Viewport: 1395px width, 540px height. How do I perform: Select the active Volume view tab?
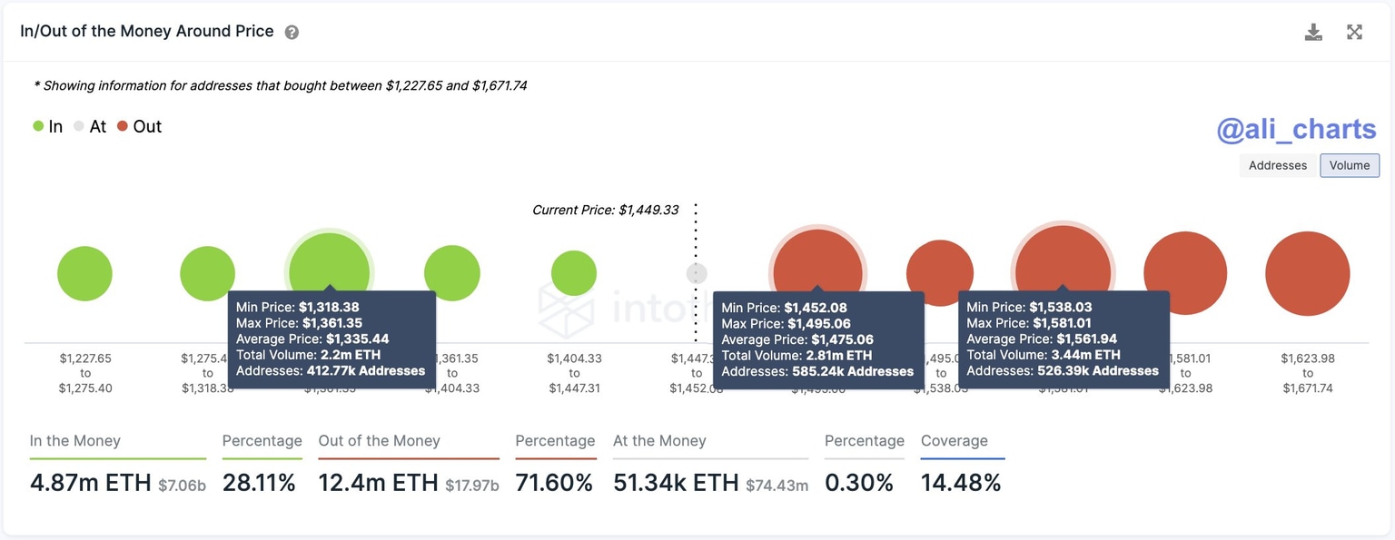1350,165
